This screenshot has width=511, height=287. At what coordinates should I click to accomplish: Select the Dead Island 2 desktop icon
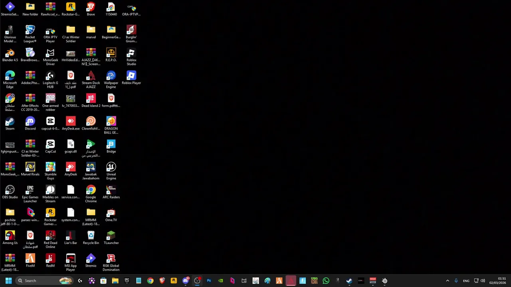pyautogui.click(x=91, y=101)
